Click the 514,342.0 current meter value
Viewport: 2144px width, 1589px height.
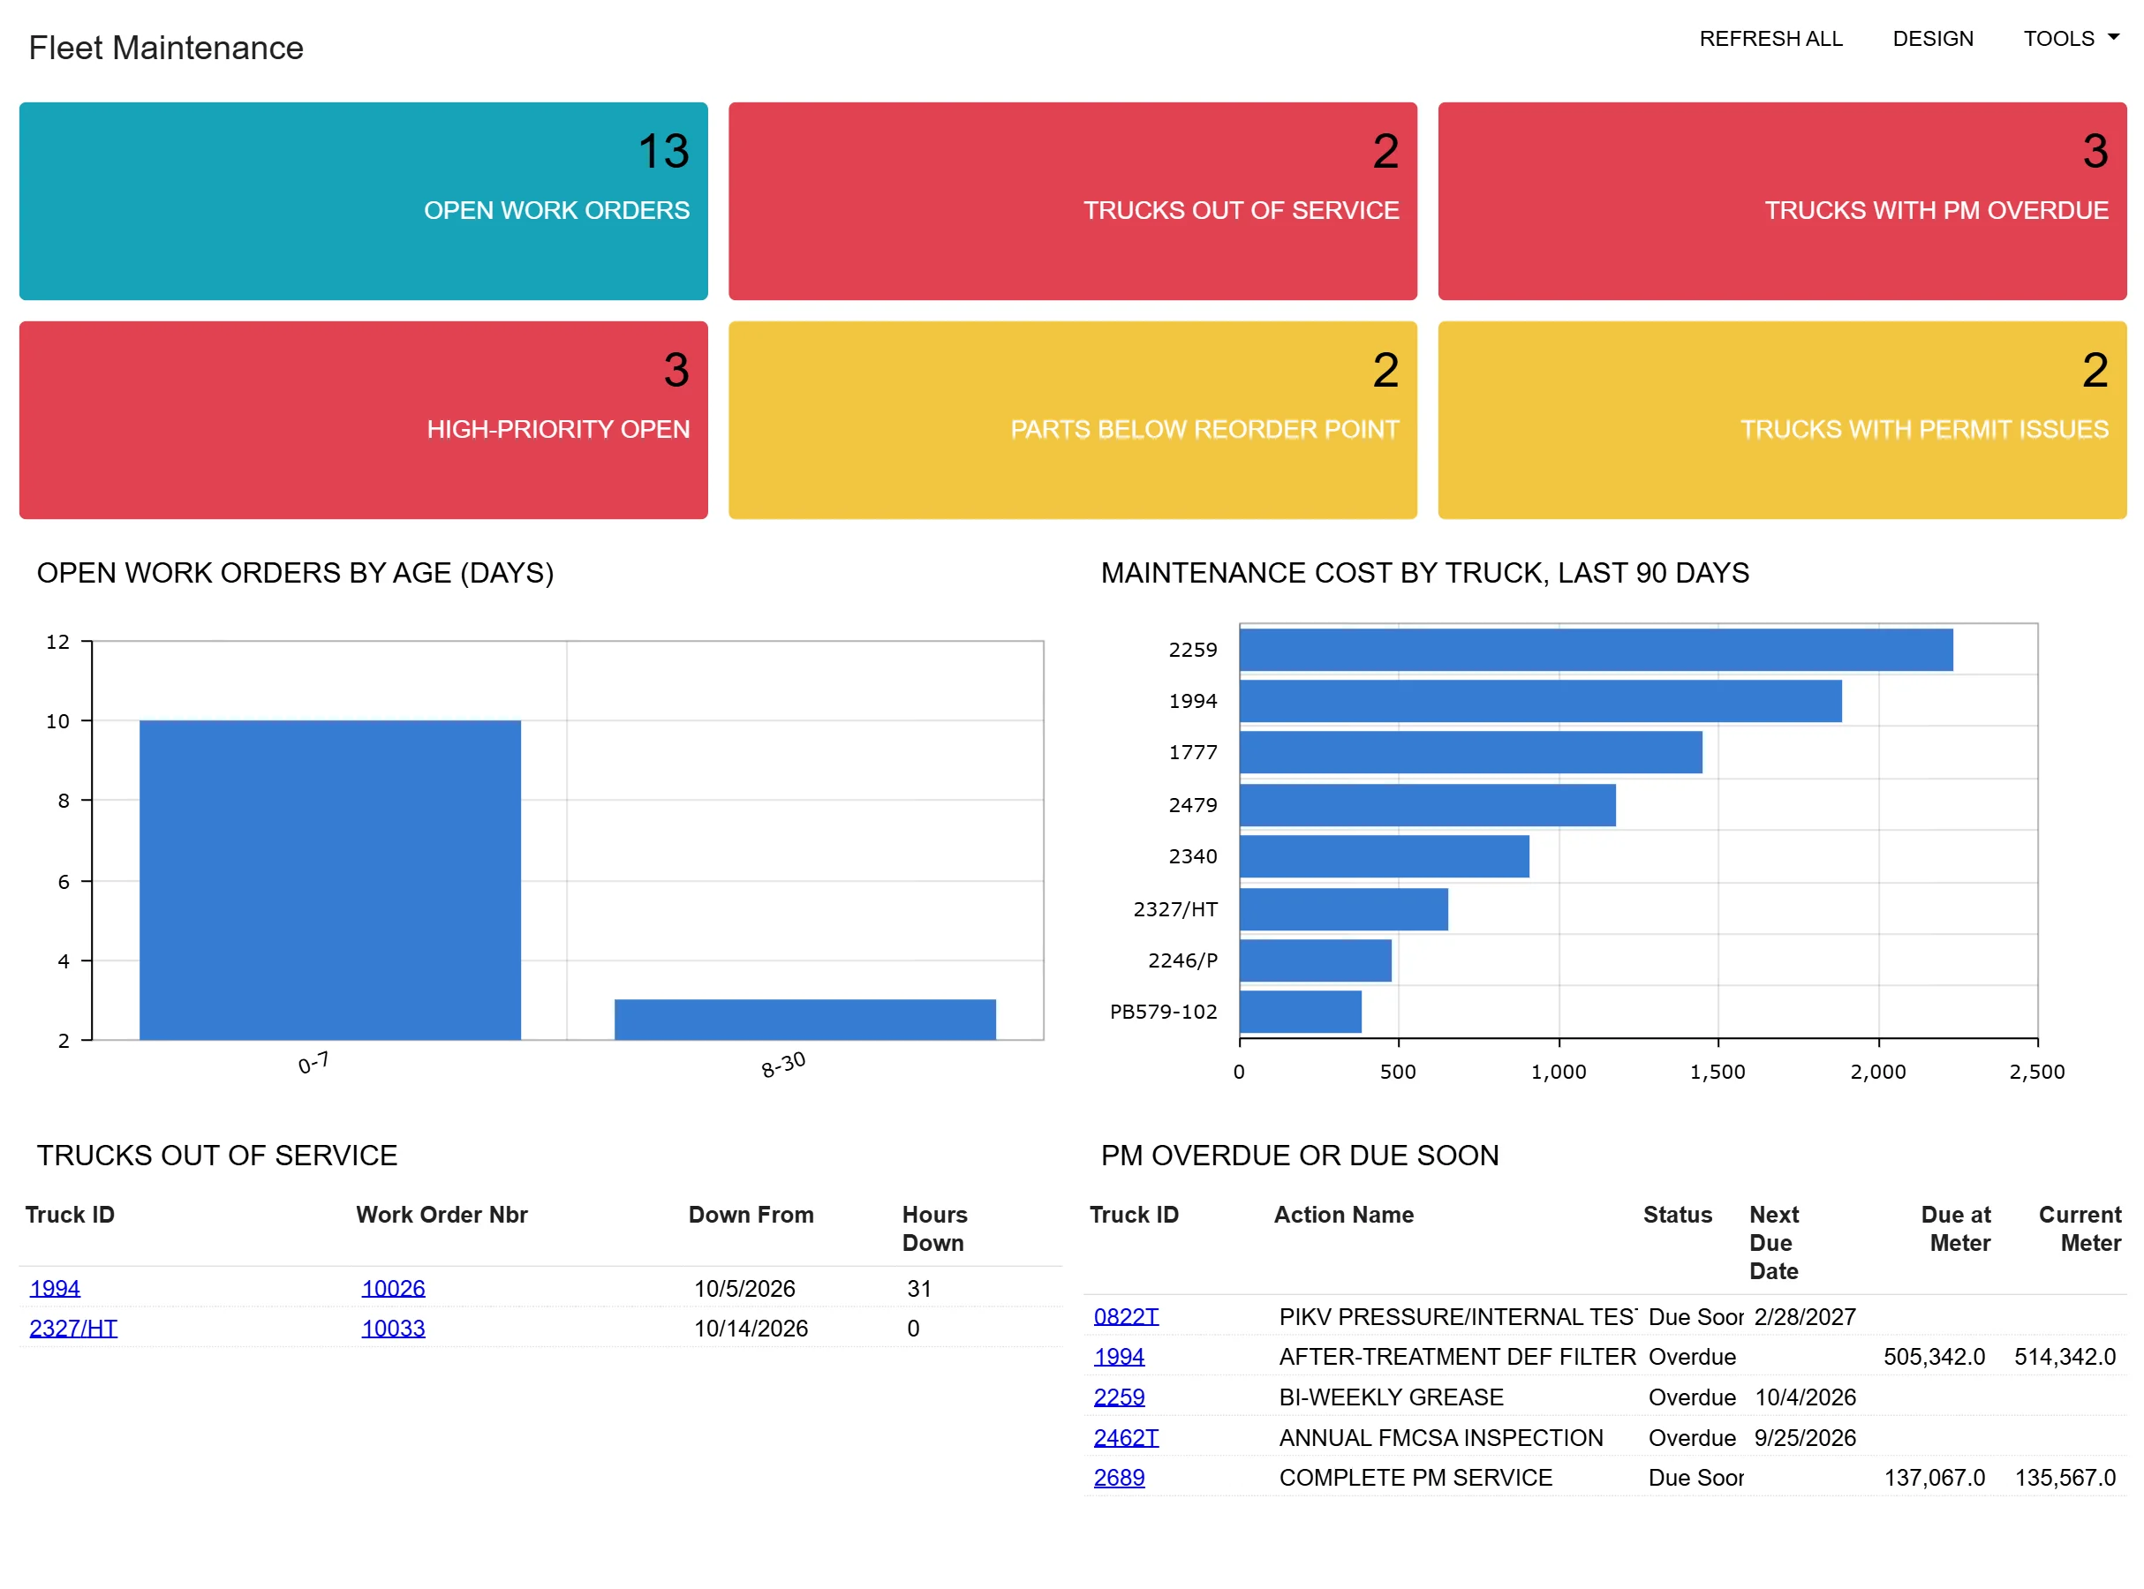[x=2065, y=1357]
